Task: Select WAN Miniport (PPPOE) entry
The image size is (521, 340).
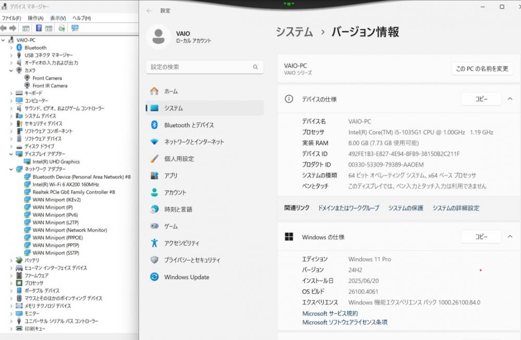Action: tap(58, 238)
